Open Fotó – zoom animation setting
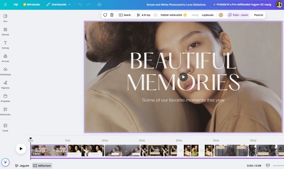Image resolution: width=284 pixels, height=169 pixels. coord(238,15)
